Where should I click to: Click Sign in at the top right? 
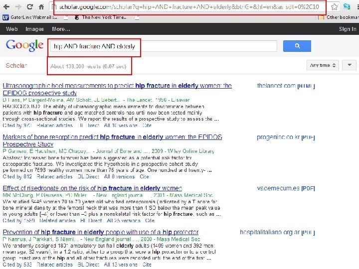[x=348, y=29]
